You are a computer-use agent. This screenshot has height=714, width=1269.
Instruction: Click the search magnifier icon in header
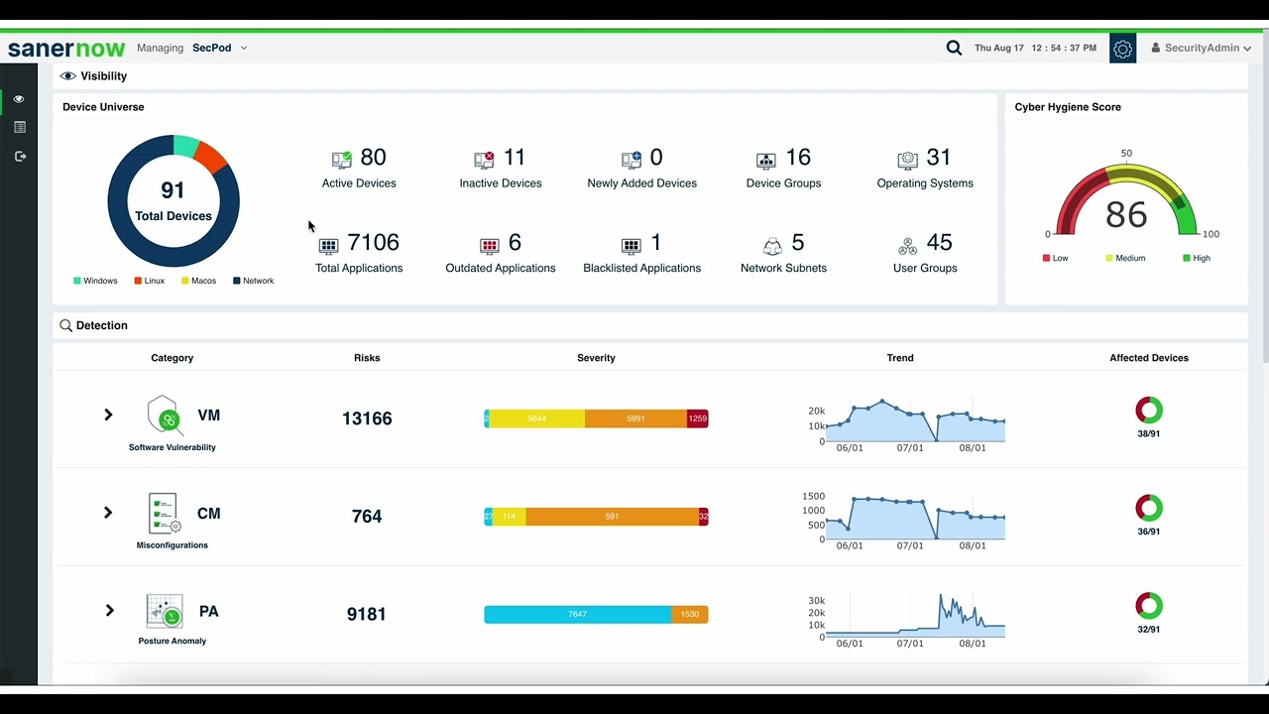tap(954, 48)
